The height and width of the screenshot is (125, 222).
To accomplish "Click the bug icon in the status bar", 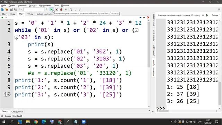I will pos(2,116).
